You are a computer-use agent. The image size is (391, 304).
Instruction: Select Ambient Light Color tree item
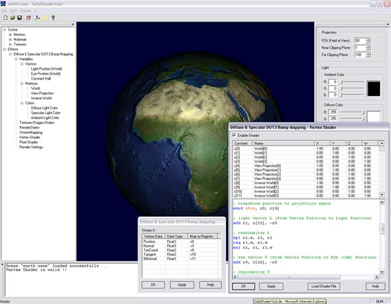coord(45,117)
